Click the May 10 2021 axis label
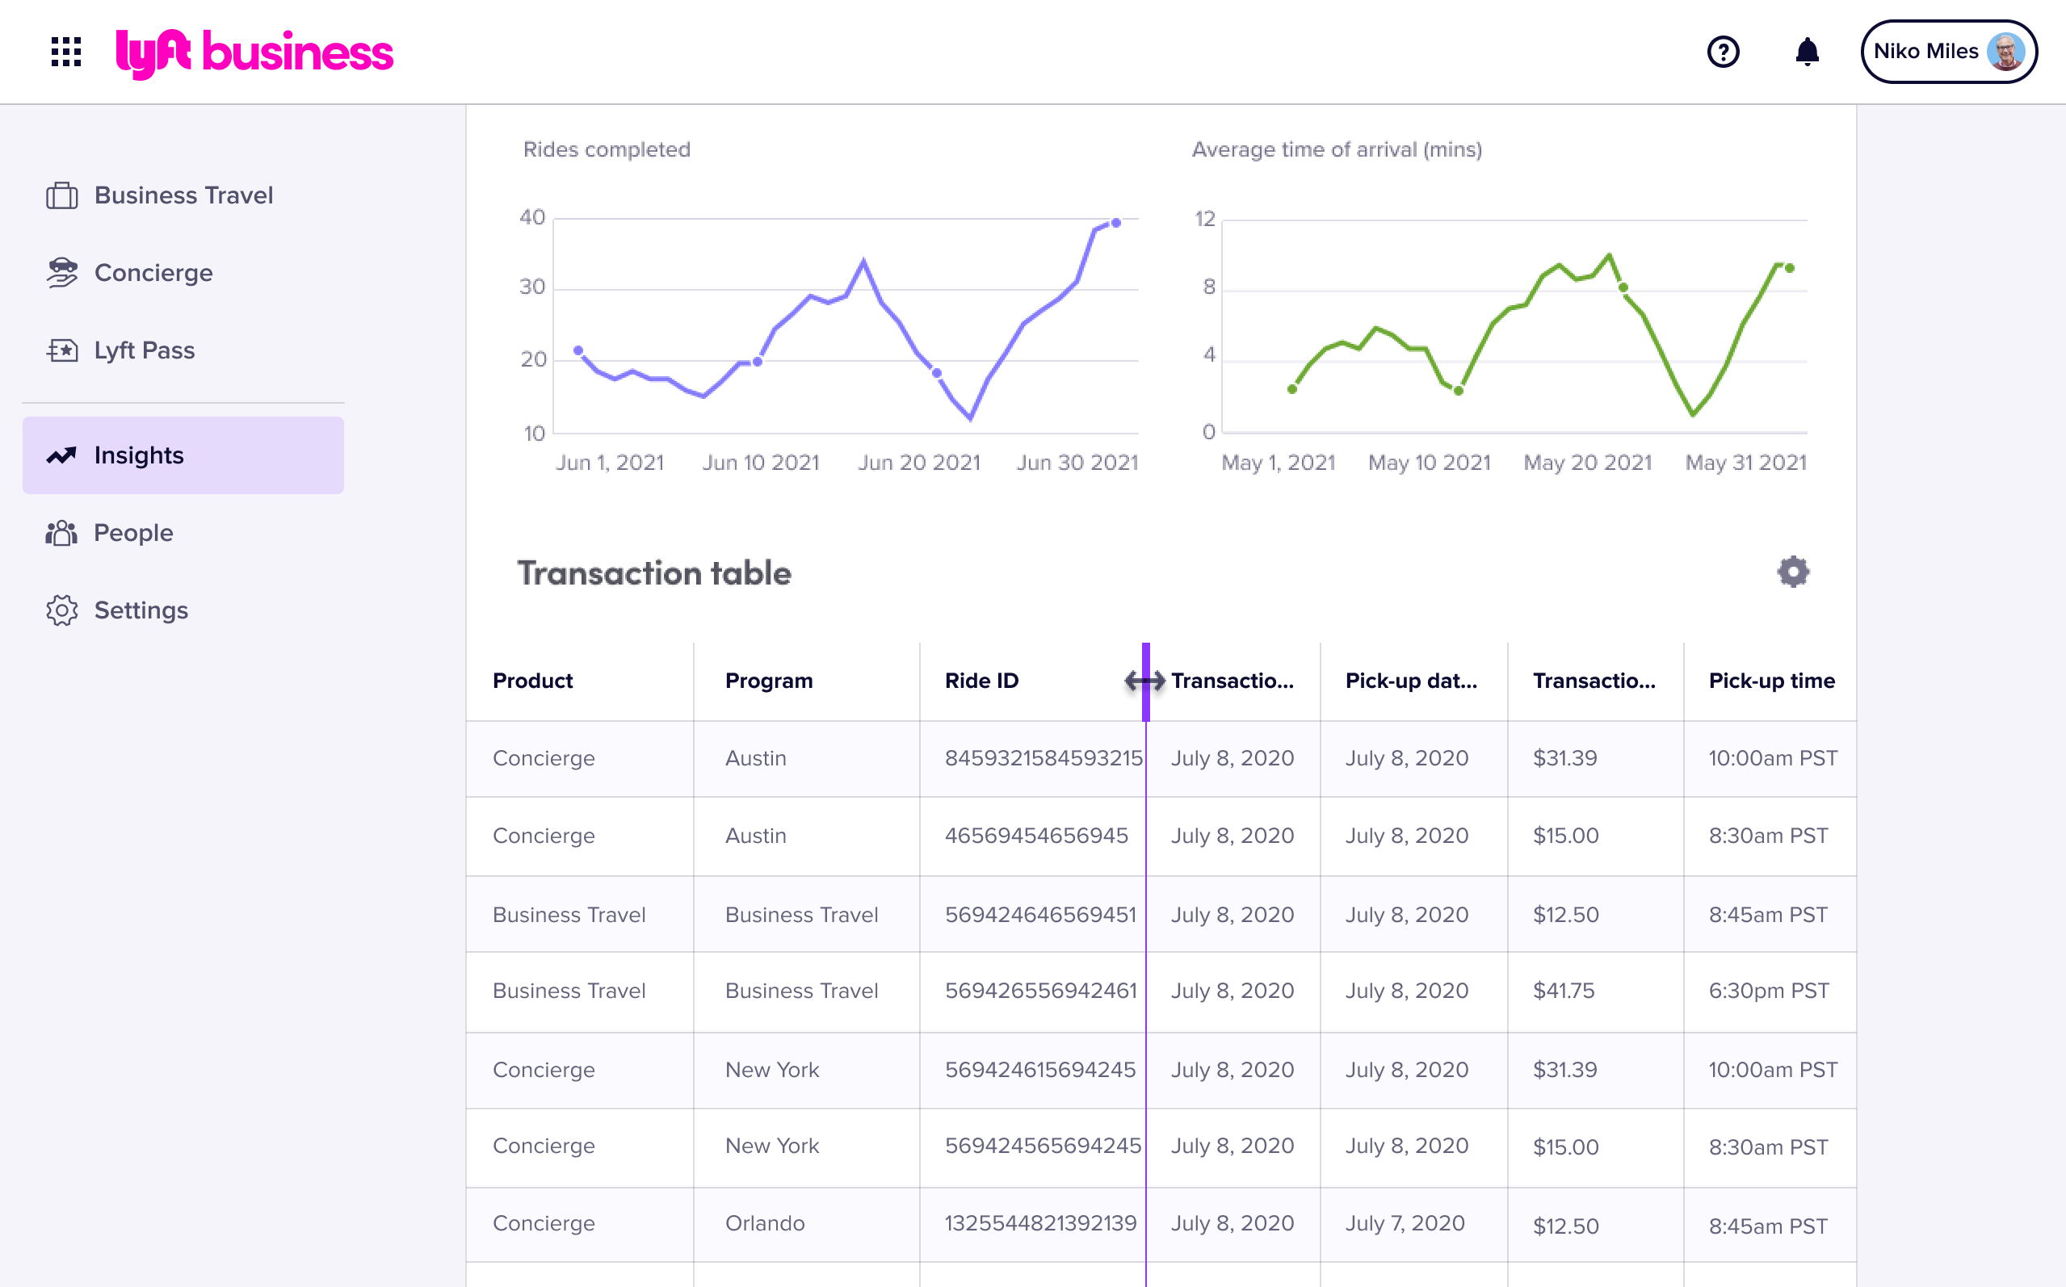Viewport: 2066px width, 1287px height. tap(1430, 463)
